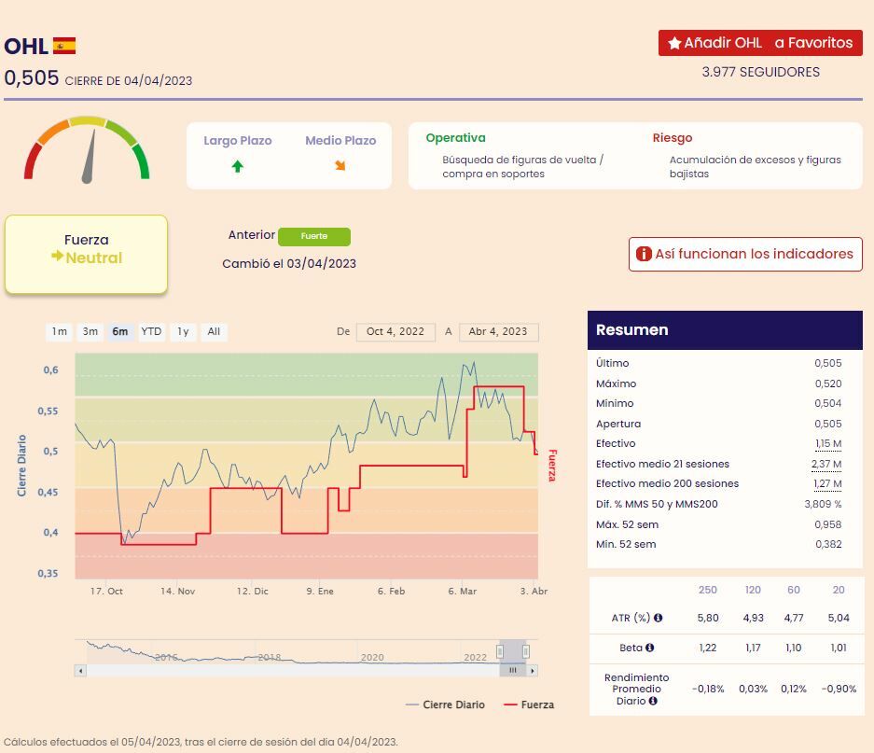Click the left arrow of the chart navigator scrollbar
The width and height of the screenshot is (874, 753).
point(81,671)
